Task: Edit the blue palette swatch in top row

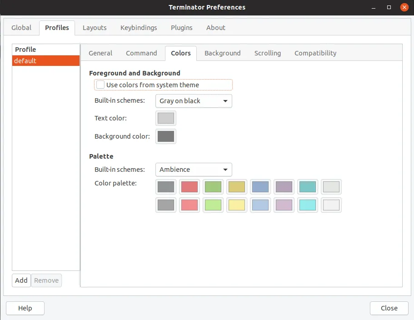Action: (x=260, y=187)
